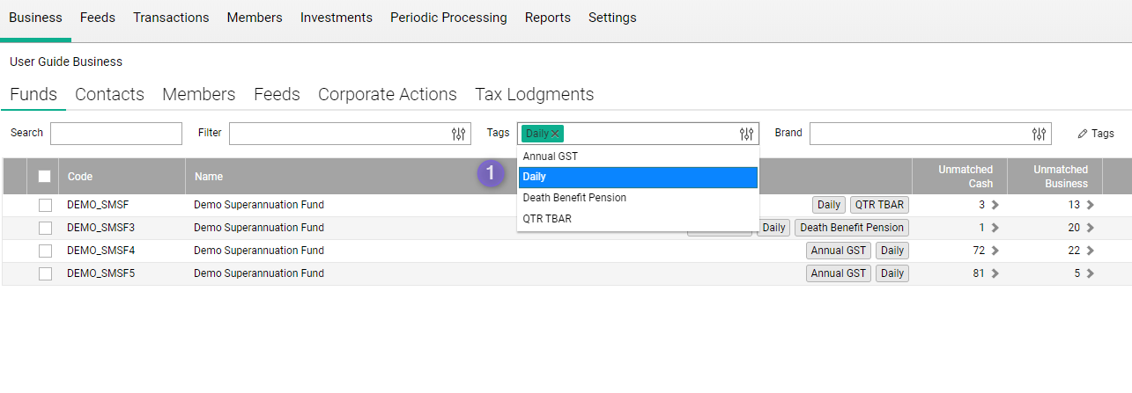Tick the checkbox for DEMO_SMSF
1132x393 pixels.
point(45,205)
